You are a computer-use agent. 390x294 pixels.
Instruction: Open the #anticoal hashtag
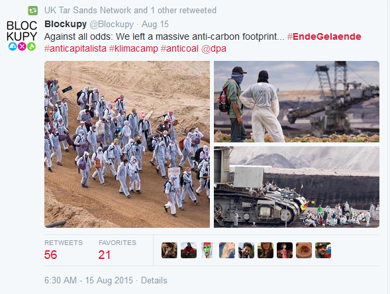[179, 48]
